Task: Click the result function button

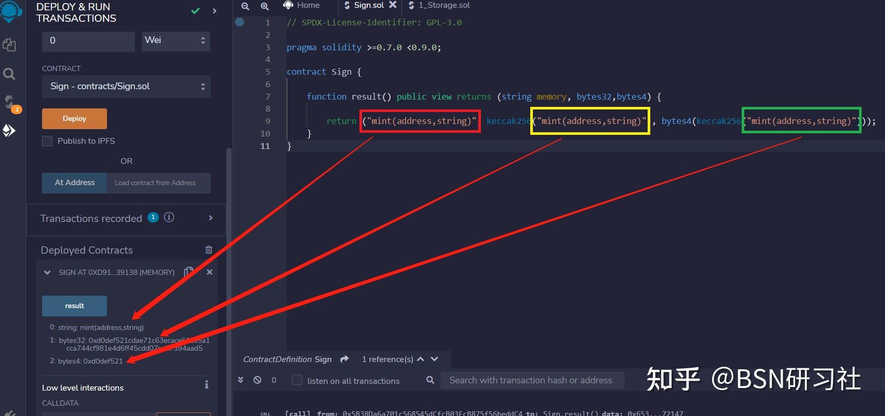Action: pos(74,306)
